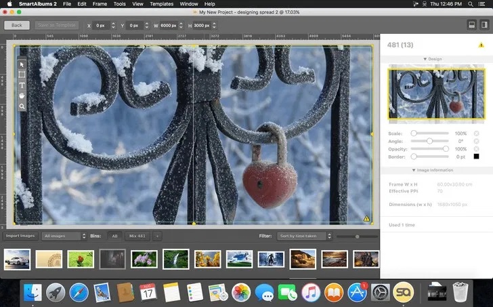Image resolution: width=493 pixels, height=307 pixels.
Task: Open the Frame menu
Action: pyautogui.click(x=100, y=4)
